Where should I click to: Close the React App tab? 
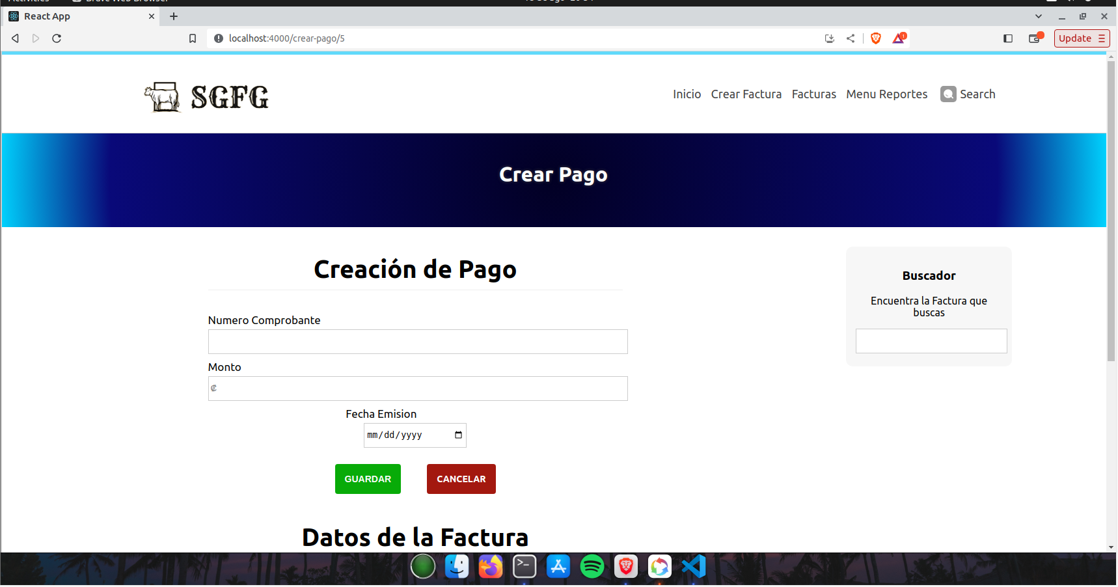coord(152,16)
